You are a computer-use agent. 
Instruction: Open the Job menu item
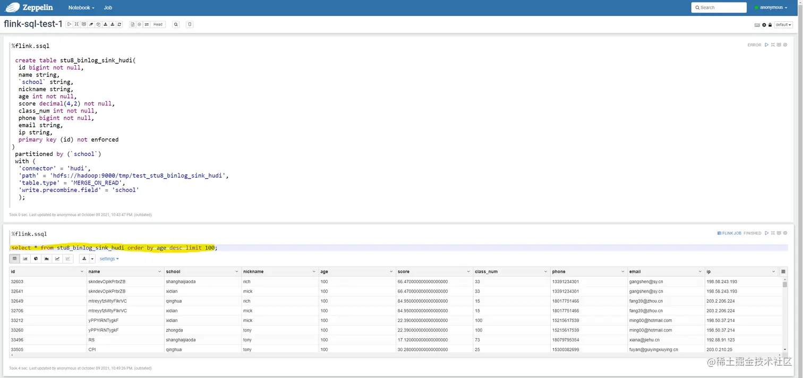point(108,7)
